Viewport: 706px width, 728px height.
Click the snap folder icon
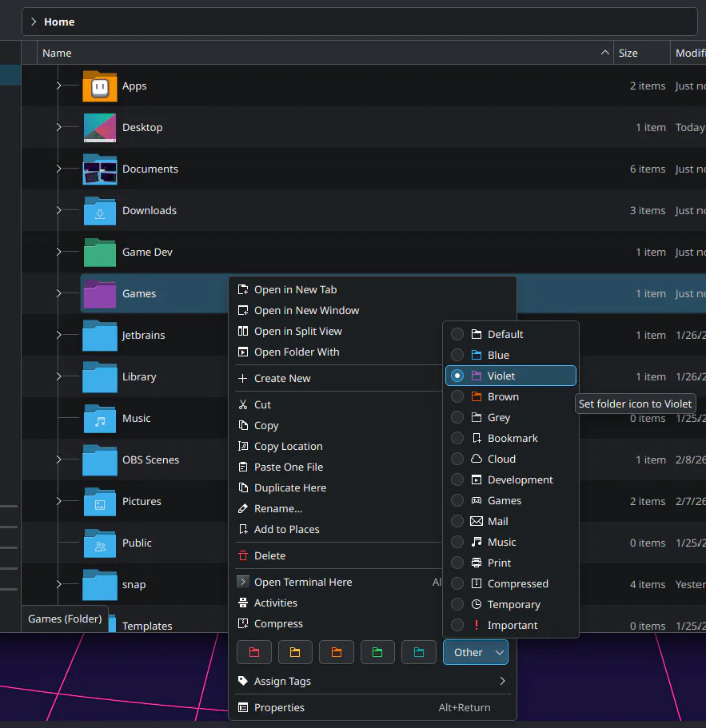pos(99,584)
